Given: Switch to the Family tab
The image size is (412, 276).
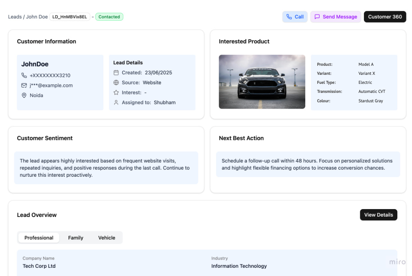Looking at the screenshot, I should click(76, 238).
